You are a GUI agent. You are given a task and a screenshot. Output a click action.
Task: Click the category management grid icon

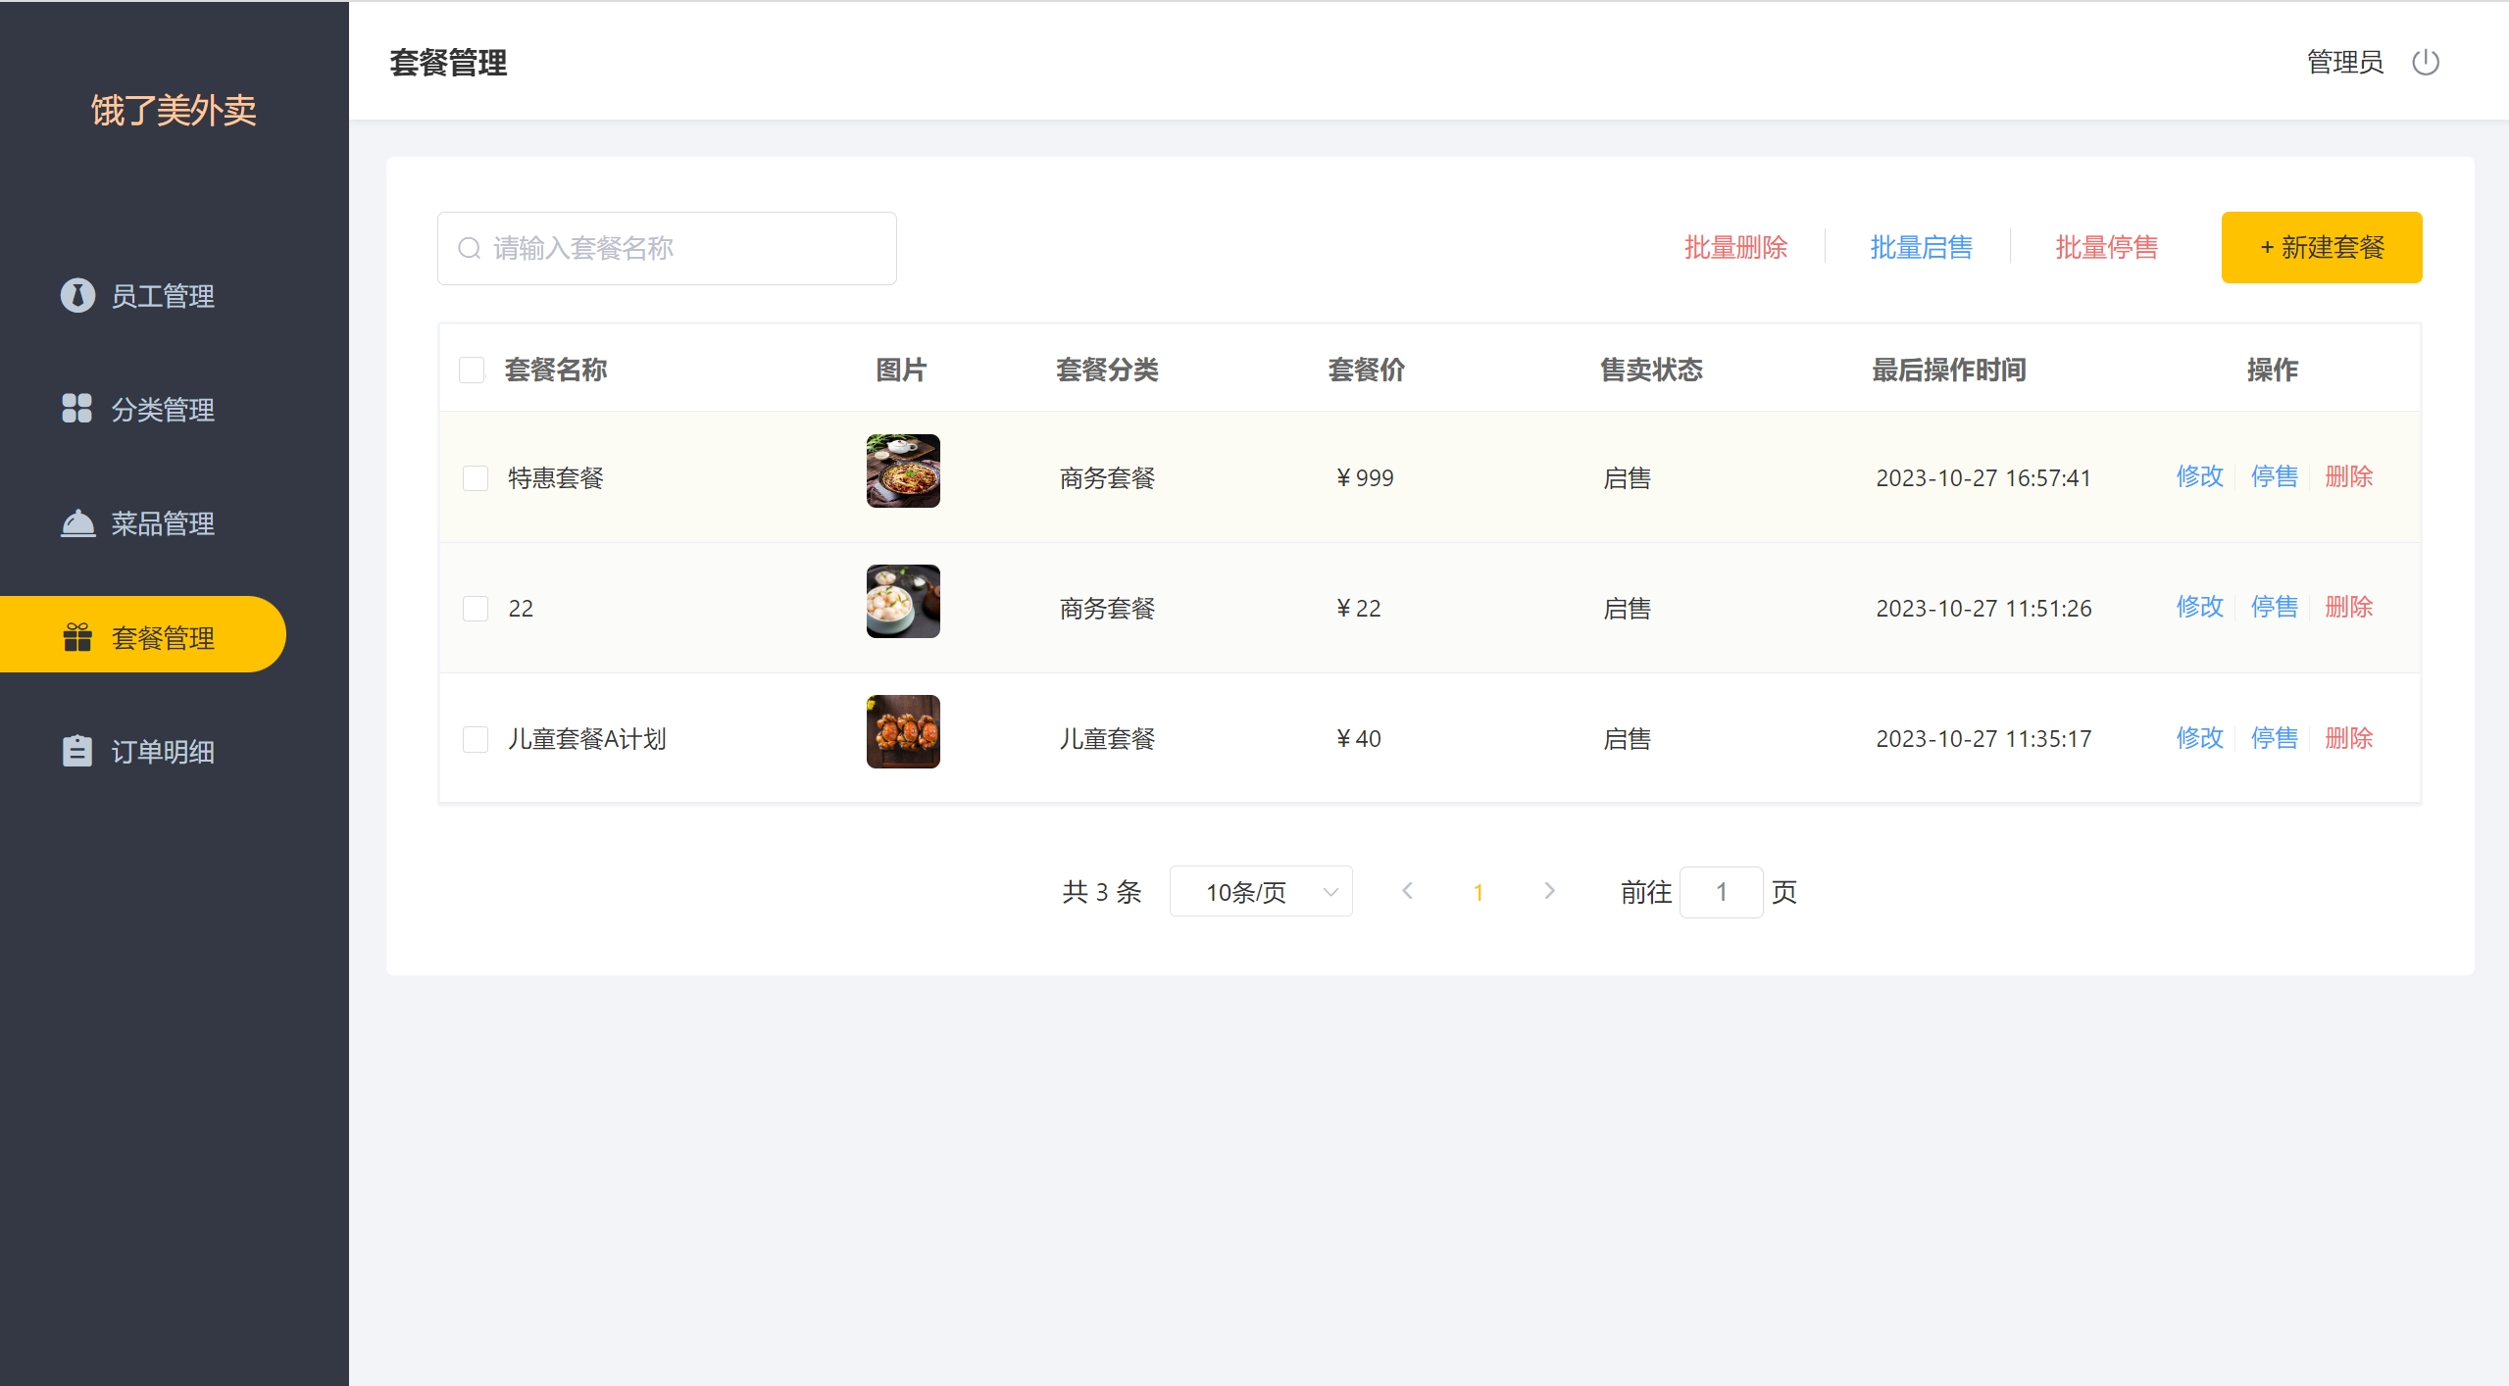click(x=76, y=409)
